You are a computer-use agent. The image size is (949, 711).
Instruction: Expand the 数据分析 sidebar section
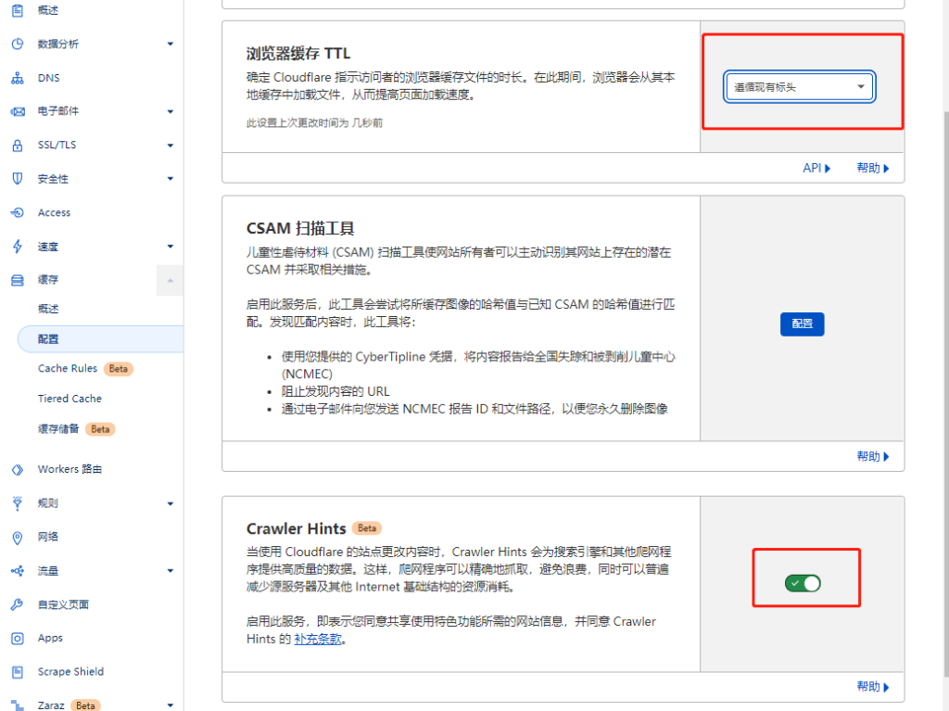170,44
